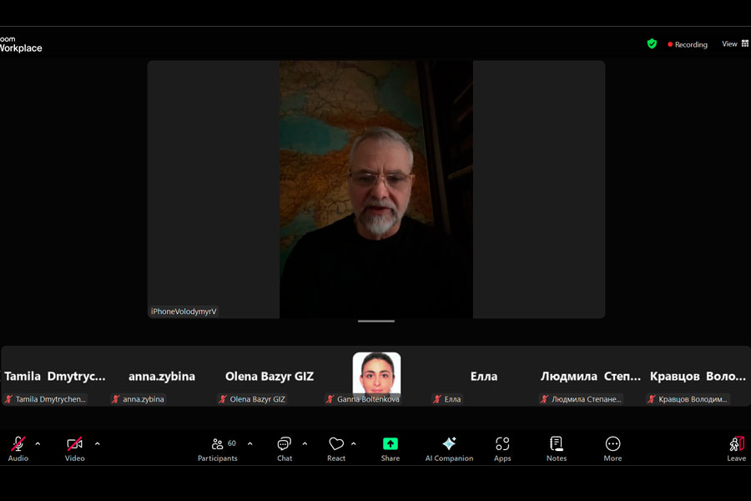Open the More options icon
The image size is (751, 501).
[612, 444]
